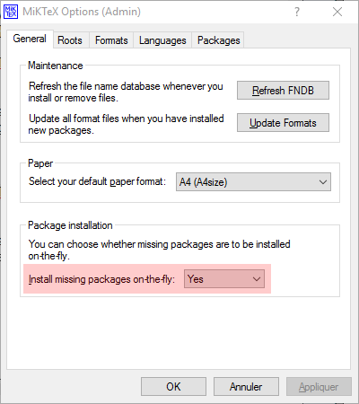
Task: Confirm with the OK button
Action: coord(173,387)
